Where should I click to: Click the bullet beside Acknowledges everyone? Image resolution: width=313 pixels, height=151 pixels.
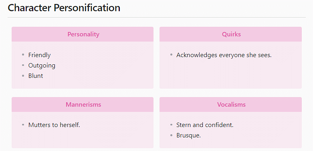[x=171, y=54]
